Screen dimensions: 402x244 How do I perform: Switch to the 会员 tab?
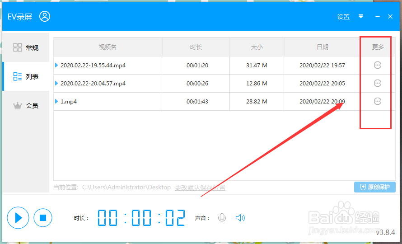tap(26, 105)
